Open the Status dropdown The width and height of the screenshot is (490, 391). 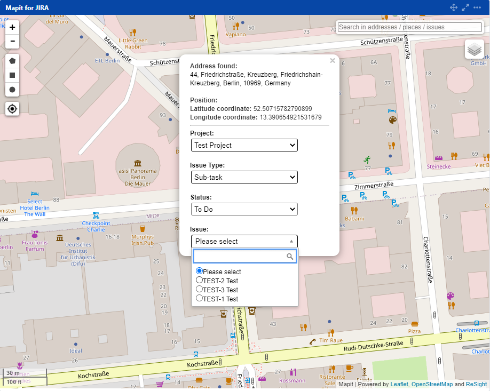244,209
